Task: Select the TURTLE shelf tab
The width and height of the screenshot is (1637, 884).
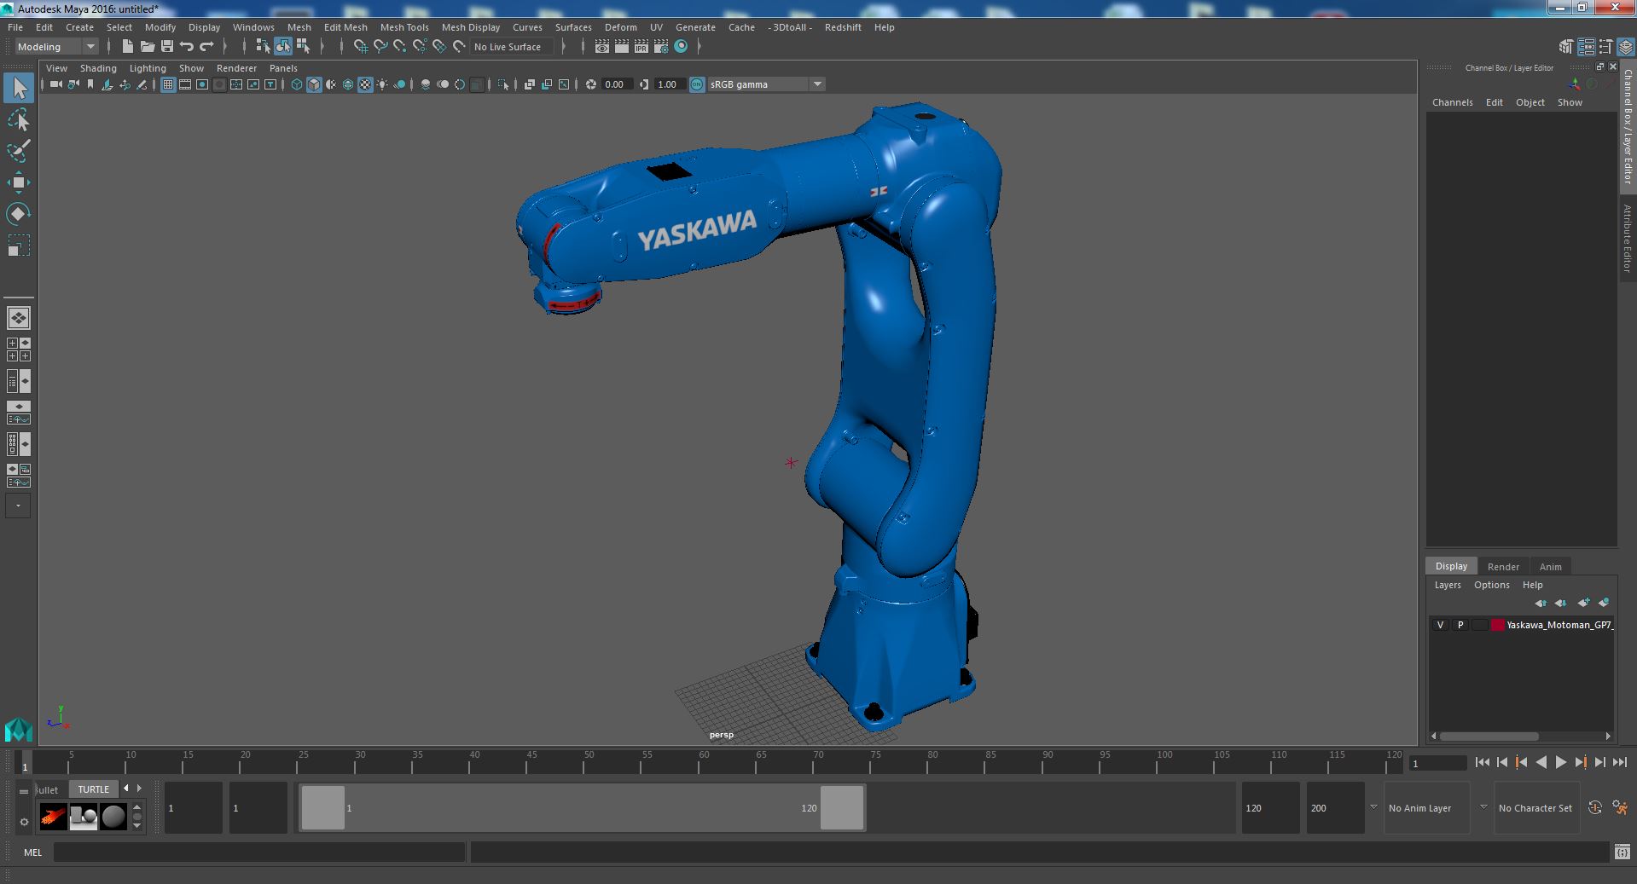Action: tap(94, 789)
